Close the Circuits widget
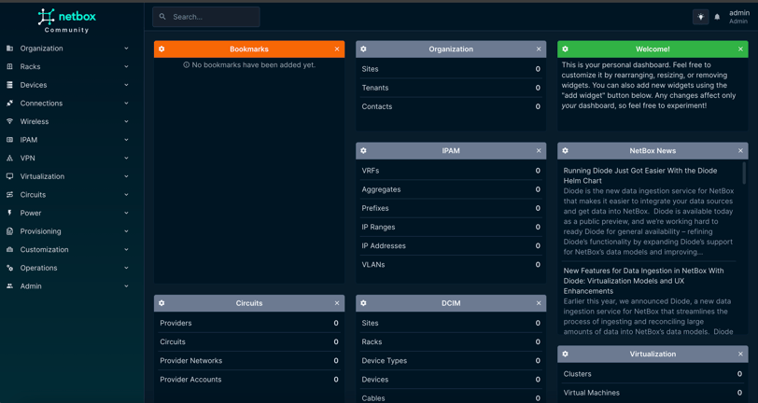The width and height of the screenshot is (758, 403). (x=337, y=303)
